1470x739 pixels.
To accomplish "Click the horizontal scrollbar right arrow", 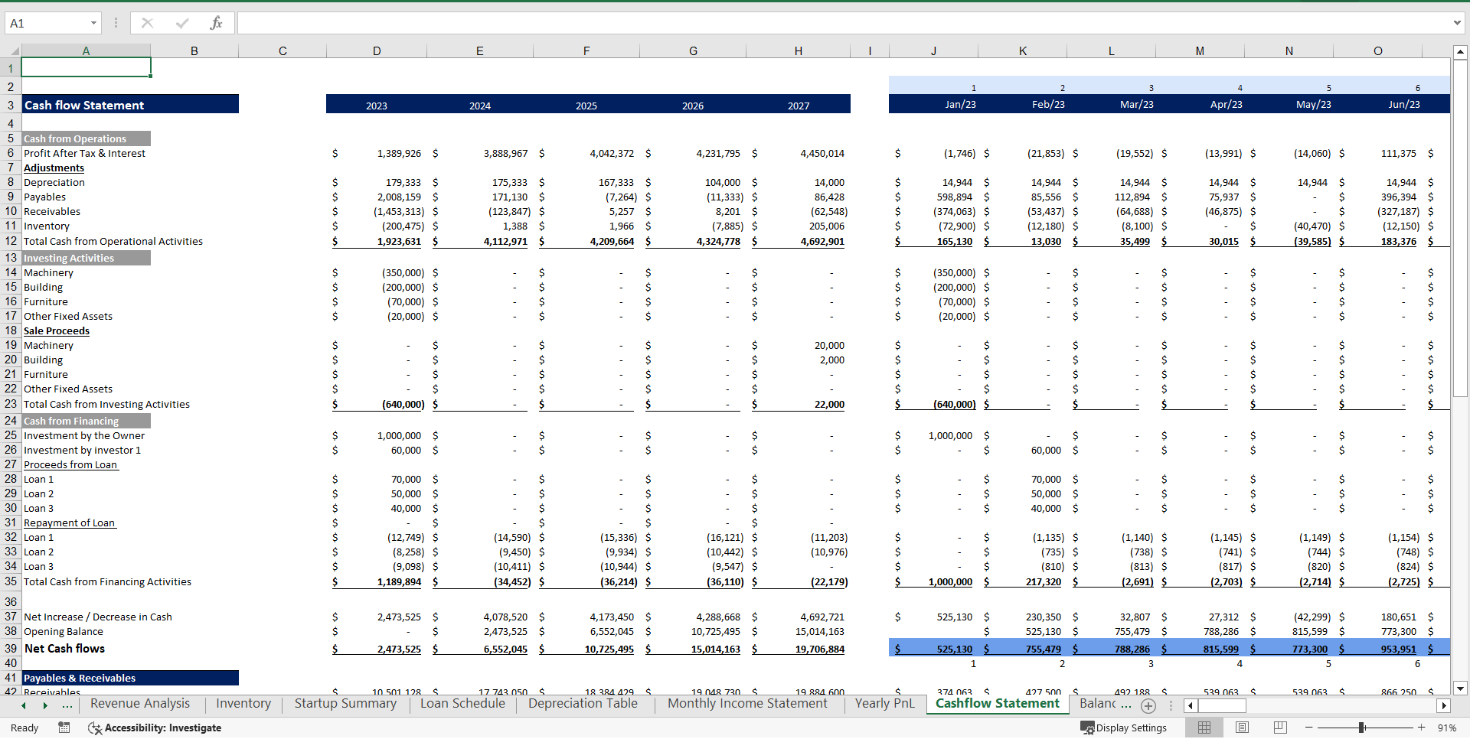I will point(1444,705).
